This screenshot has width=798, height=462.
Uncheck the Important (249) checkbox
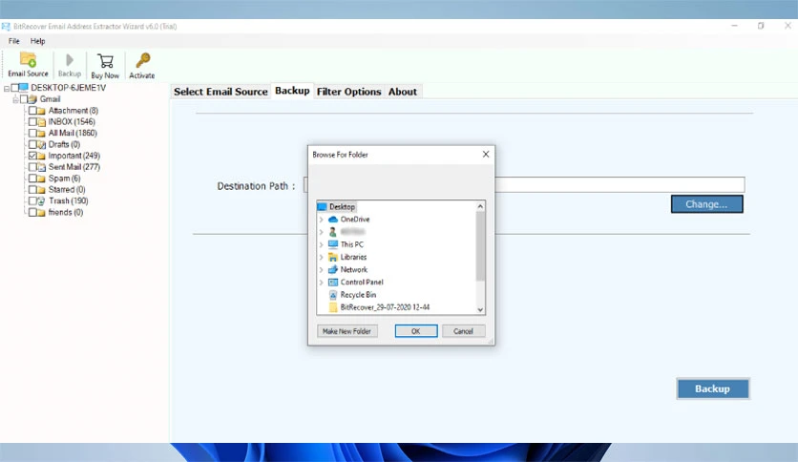(x=32, y=156)
